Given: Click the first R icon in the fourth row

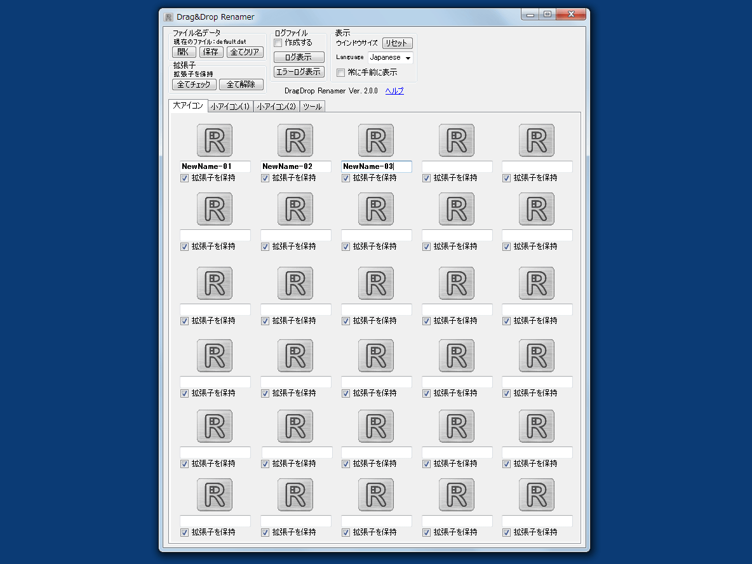Looking at the screenshot, I should click(215, 356).
